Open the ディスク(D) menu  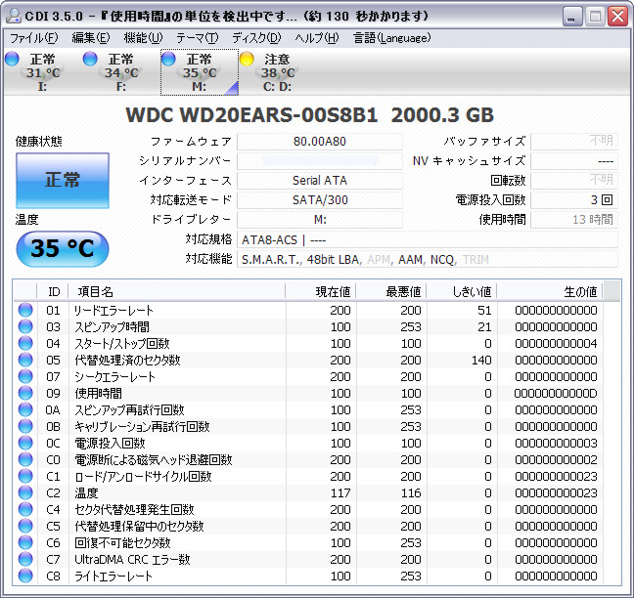[256, 38]
